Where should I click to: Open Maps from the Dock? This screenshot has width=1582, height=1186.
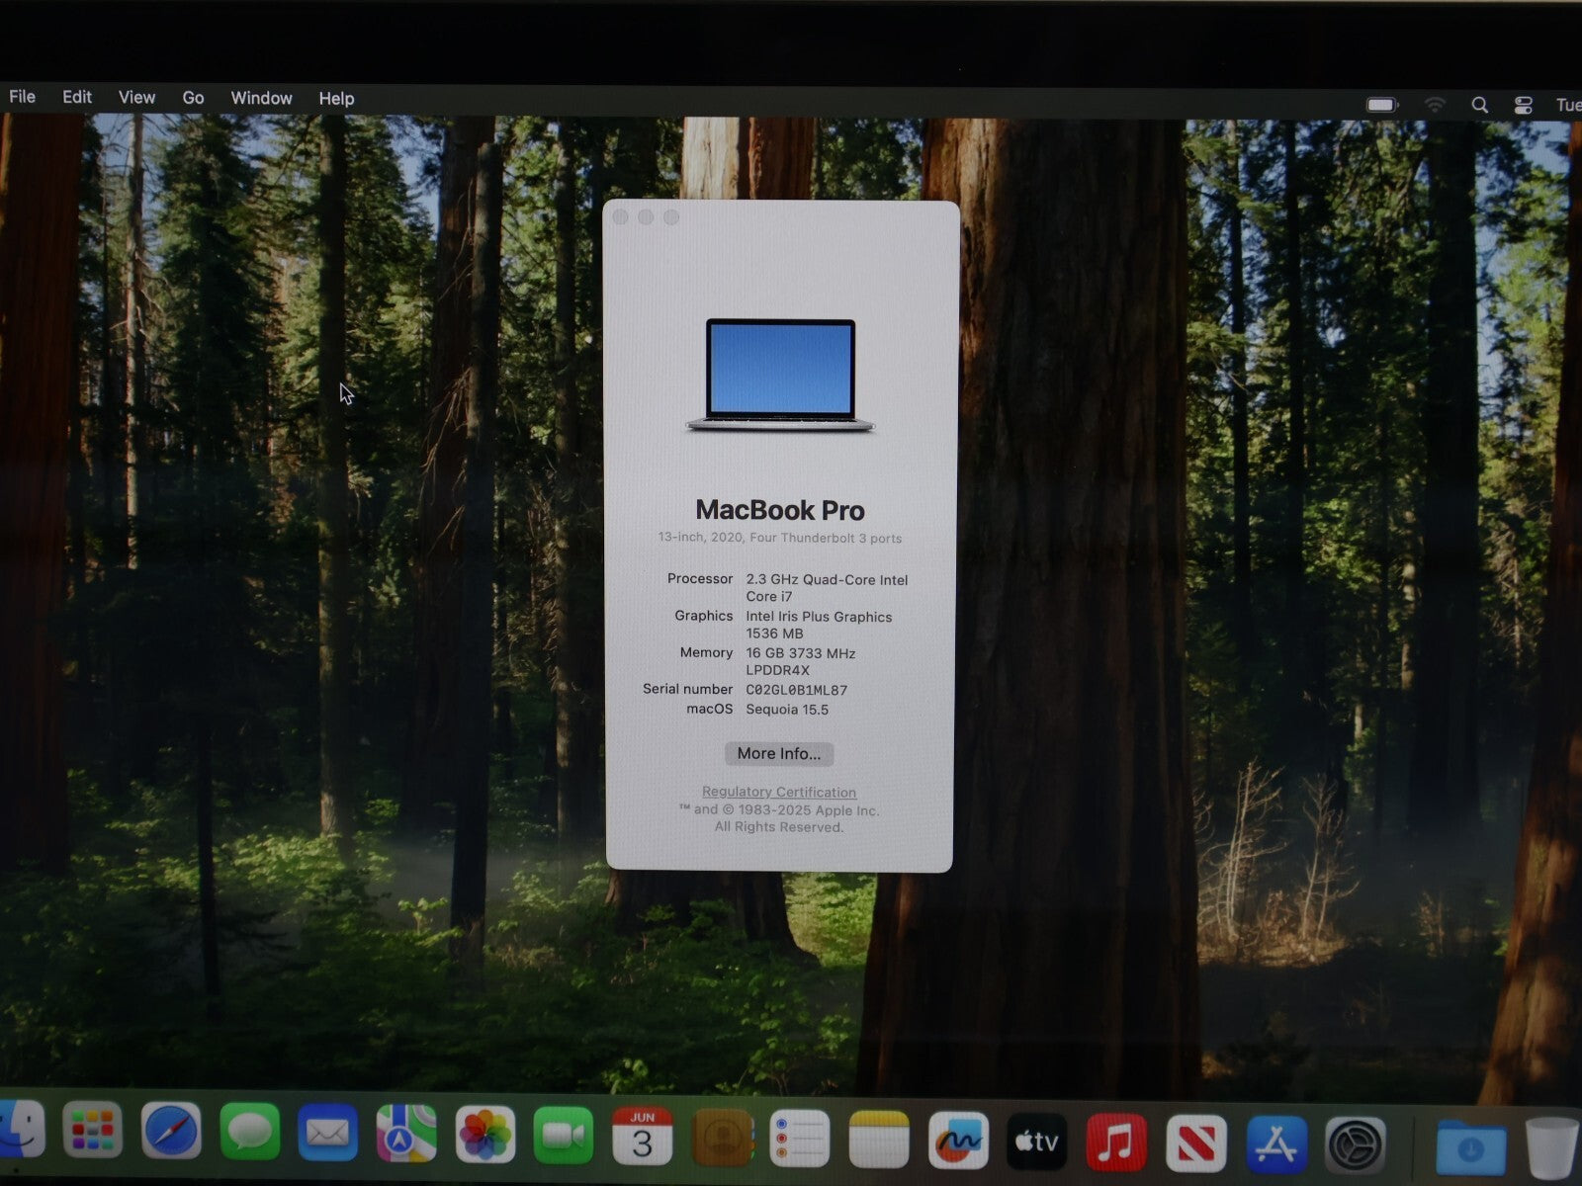[406, 1133]
